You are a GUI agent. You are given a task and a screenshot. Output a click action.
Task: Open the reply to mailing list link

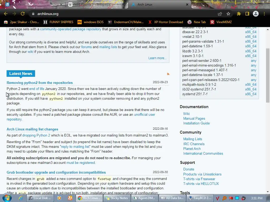pos(75,147)
